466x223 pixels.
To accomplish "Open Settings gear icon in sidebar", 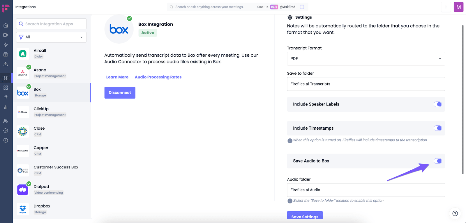I will pos(6,131).
